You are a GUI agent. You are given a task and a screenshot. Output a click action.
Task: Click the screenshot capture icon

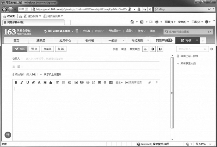pos(82,83)
